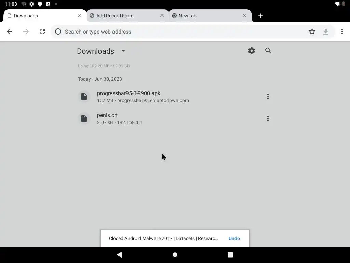Screen dimensions: 350x263
Task: Click 'Today - Jun 30, 2023' date header
Action: coord(100,79)
